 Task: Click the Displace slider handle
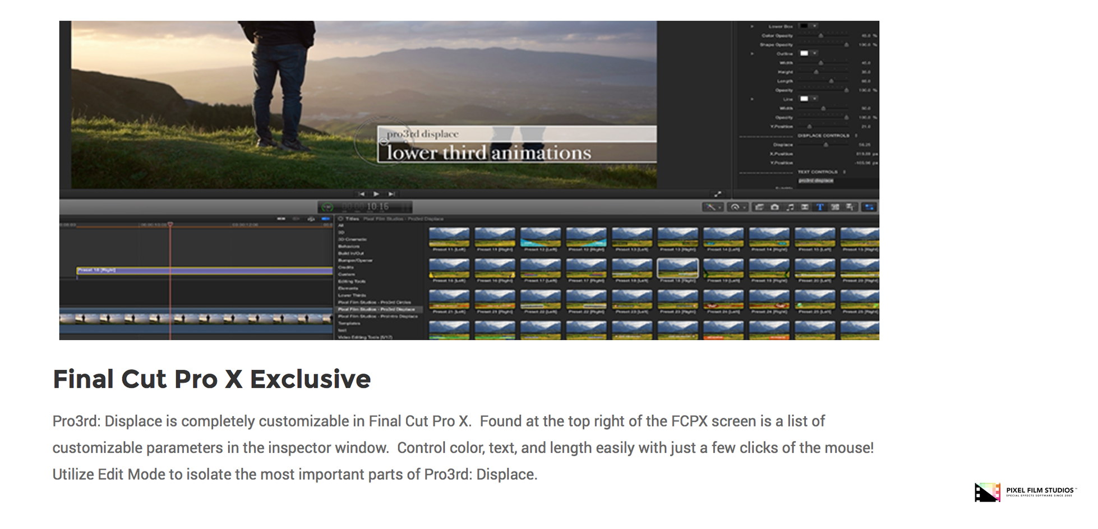point(825,145)
